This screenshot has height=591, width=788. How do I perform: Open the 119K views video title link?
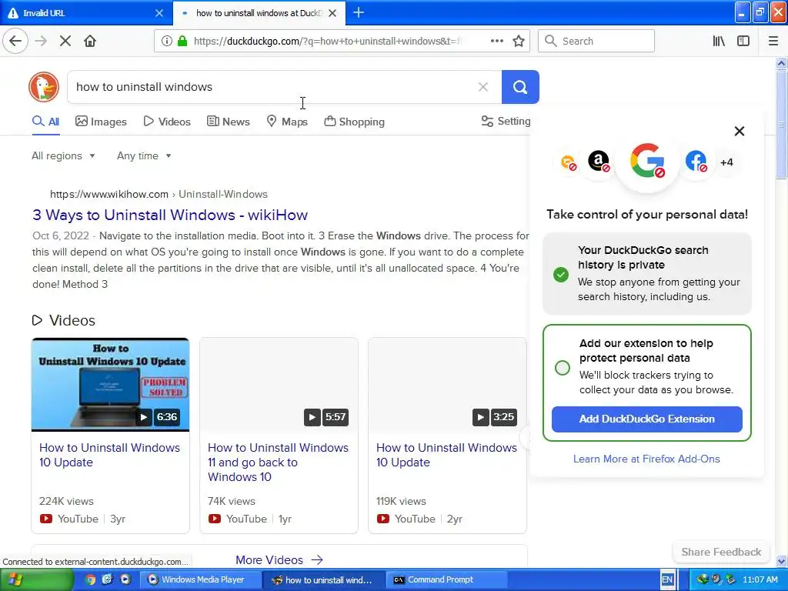point(446,455)
